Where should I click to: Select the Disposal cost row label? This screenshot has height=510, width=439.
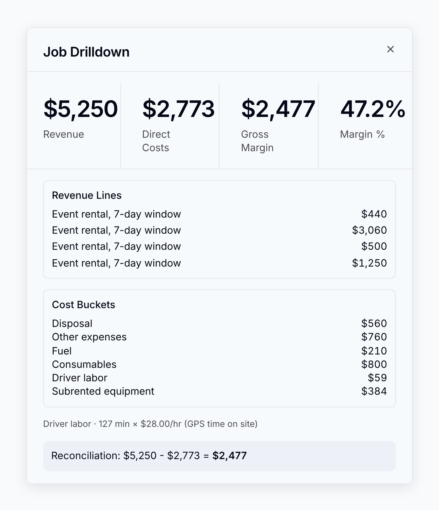coord(72,323)
